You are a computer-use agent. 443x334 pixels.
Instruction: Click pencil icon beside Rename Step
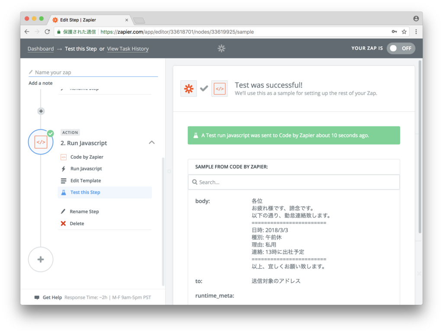(x=63, y=211)
